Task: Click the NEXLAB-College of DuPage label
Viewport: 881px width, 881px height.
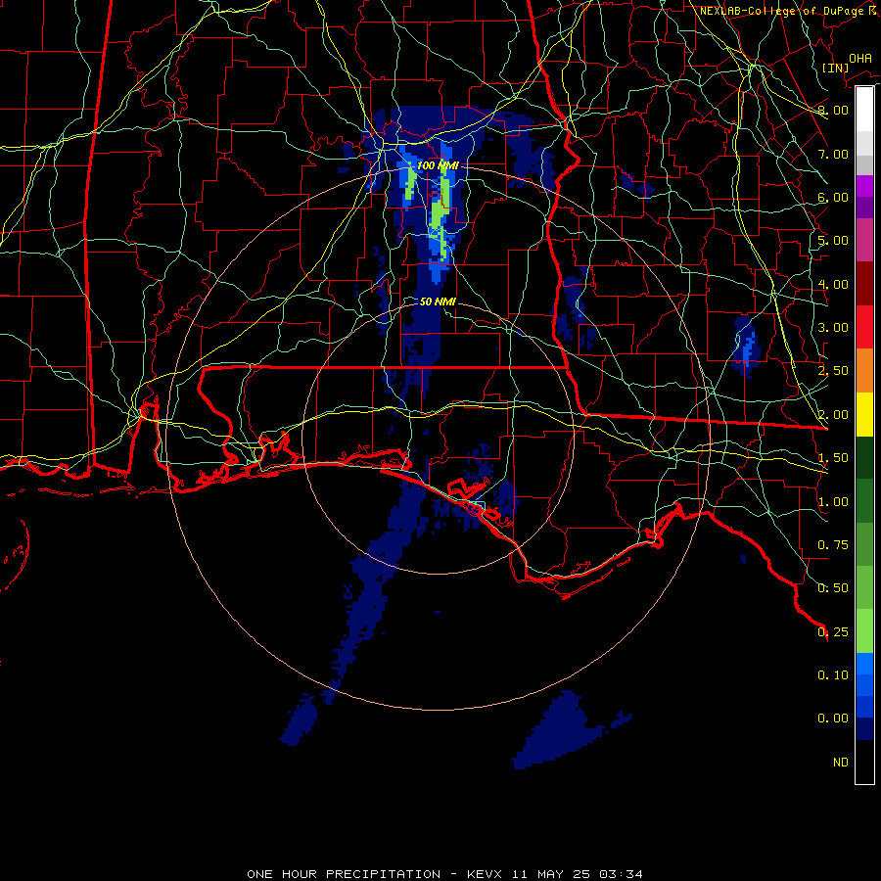Action: pyautogui.click(x=788, y=11)
